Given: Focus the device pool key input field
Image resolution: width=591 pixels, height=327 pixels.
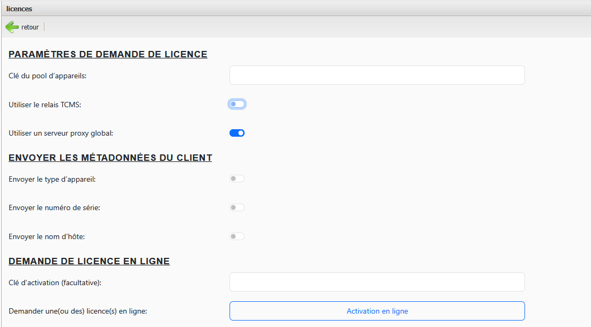Looking at the screenshot, I should coord(376,76).
